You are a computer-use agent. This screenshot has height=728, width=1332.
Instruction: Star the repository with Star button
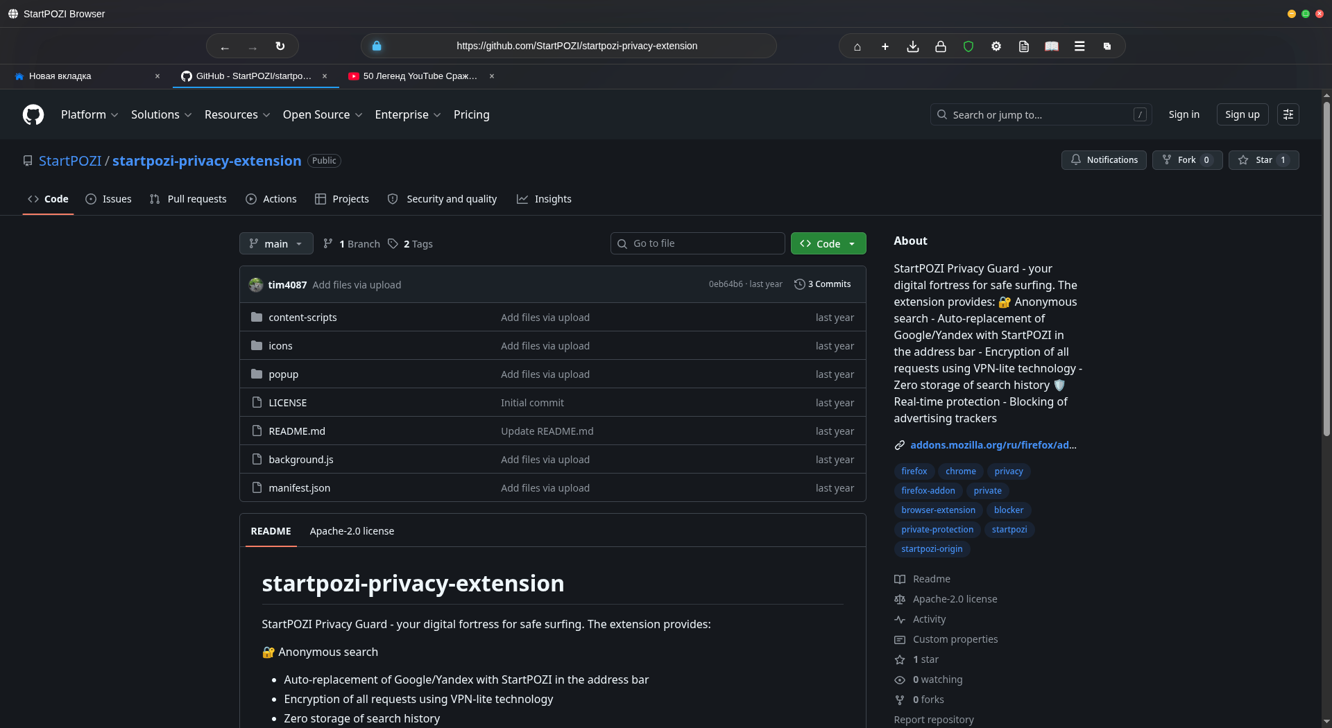(1264, 160)
